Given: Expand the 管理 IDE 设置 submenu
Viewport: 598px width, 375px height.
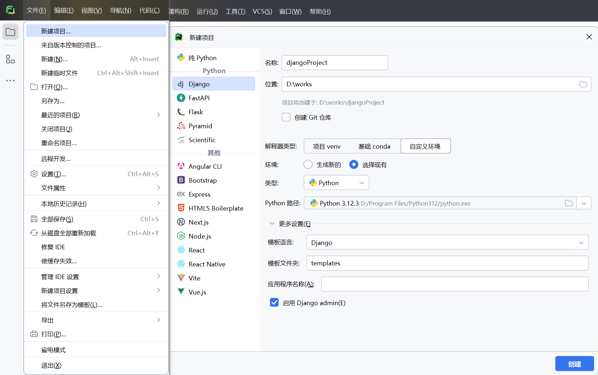Looking at the screenshot, I should pyautogui.click(x=158, y=277).
